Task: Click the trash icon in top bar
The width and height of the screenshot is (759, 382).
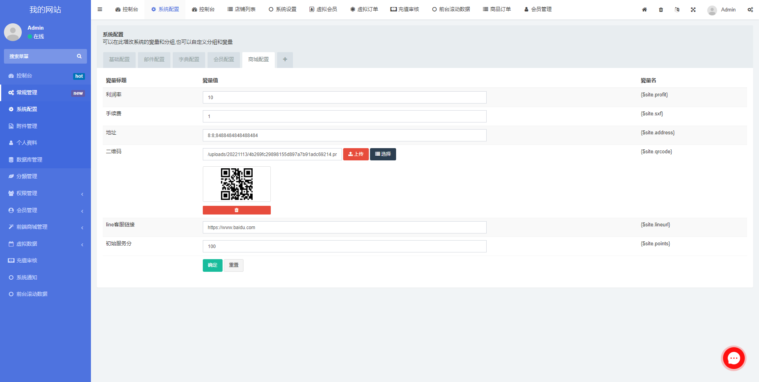Action: pyautogui.click(x=661, y=9)
